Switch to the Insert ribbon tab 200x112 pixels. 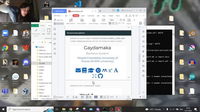coord(82,16)
